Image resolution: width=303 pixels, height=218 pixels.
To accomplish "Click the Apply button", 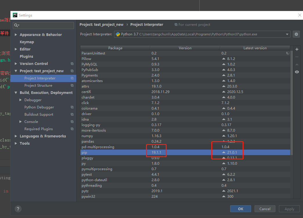I will pos(289,209).
